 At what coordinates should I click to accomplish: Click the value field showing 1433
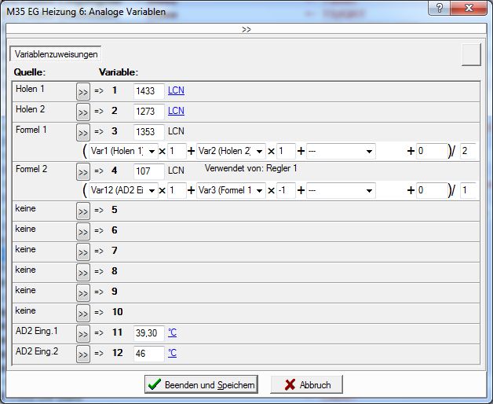click(x=148, y=91)
